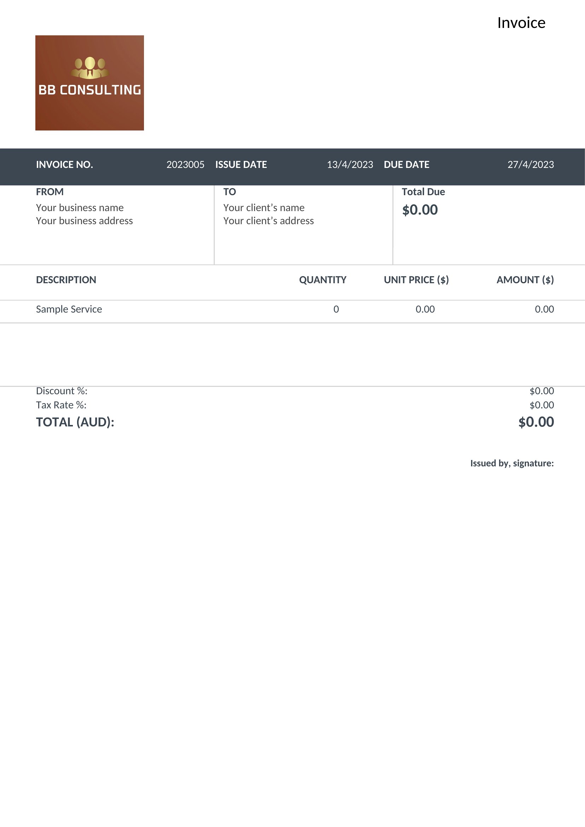Click the unit price value 0.00
Image resolution: width=585 pixels, height=827 pixels.
tap(425, 309)
